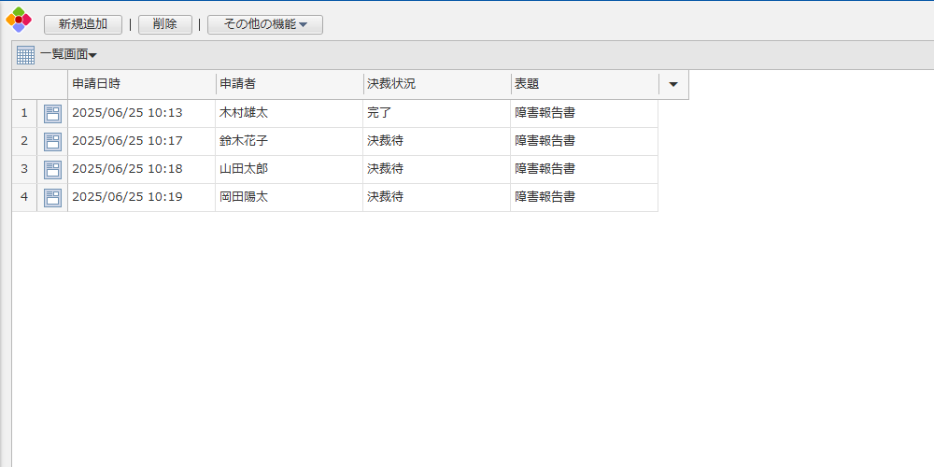This screenshot has height=467, width=934.
Task: Select row number 3
Action: click(x=24, y=170)
